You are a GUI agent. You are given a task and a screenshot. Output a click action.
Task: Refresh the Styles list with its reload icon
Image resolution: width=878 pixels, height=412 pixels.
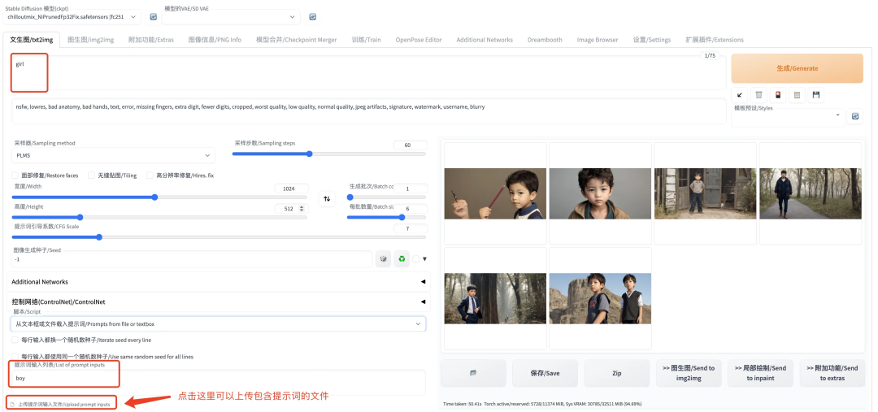(x=855, y=116)
